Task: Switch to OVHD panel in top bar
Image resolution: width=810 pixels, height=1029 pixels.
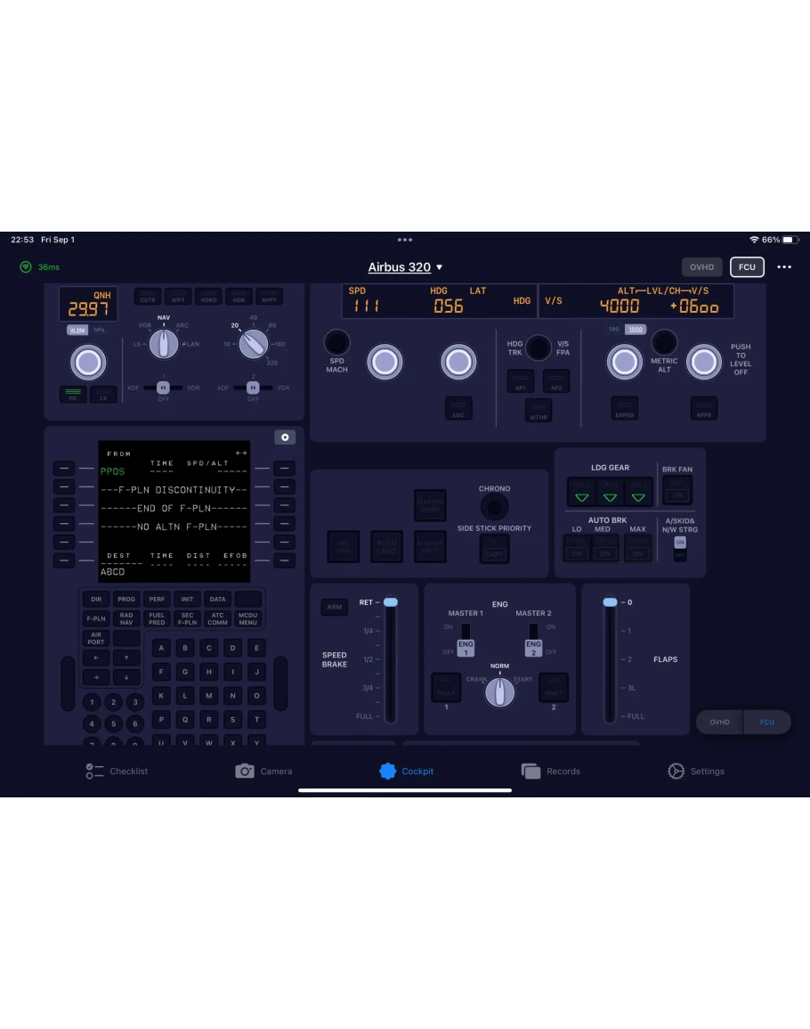Action: (701, 267)
